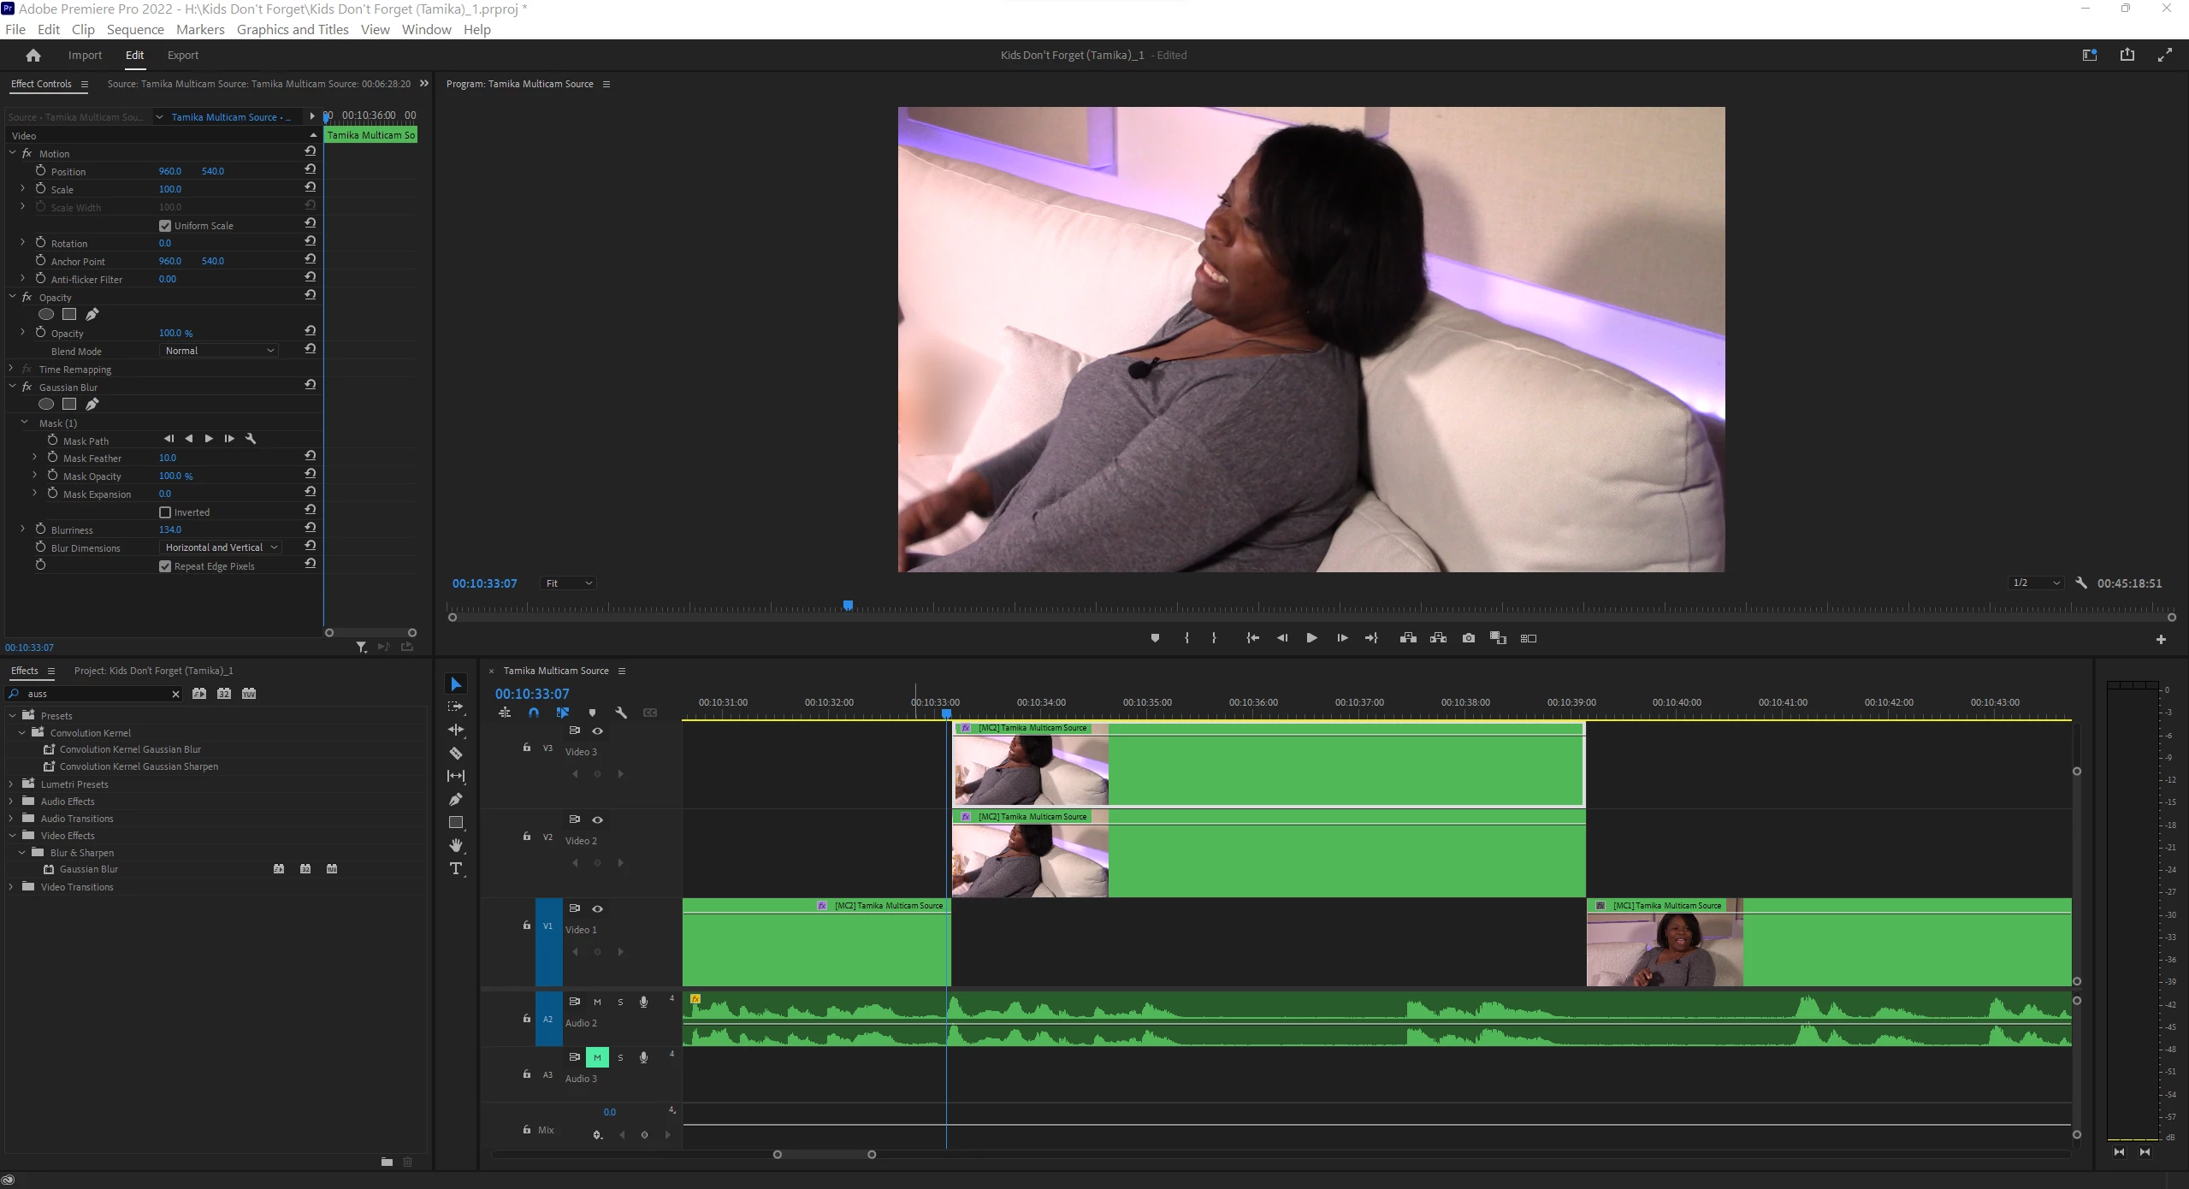Select the Razor tool
Image resolution: width=2189 pixels, height=1189 pixels.
(456, 754)
